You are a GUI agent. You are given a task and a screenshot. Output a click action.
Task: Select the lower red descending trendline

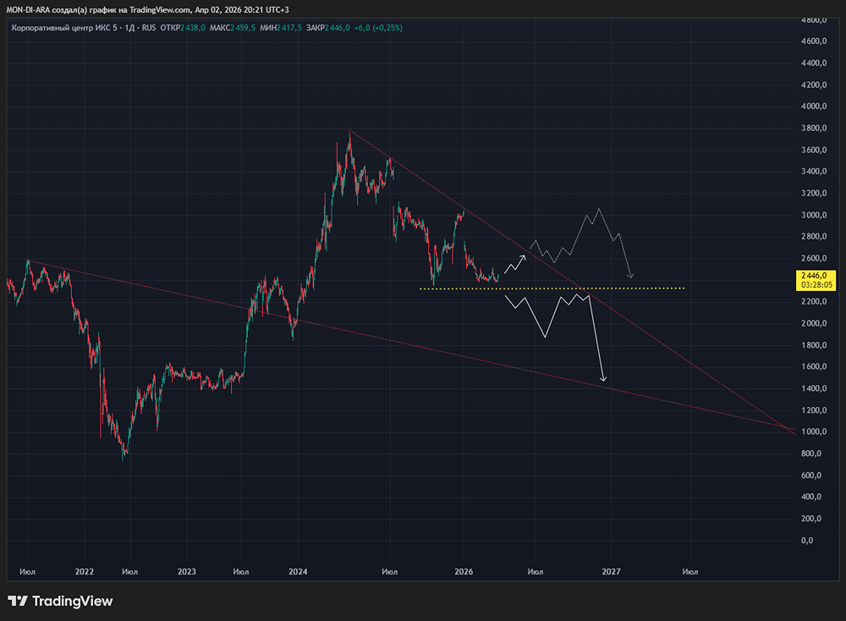pos(412,345)
